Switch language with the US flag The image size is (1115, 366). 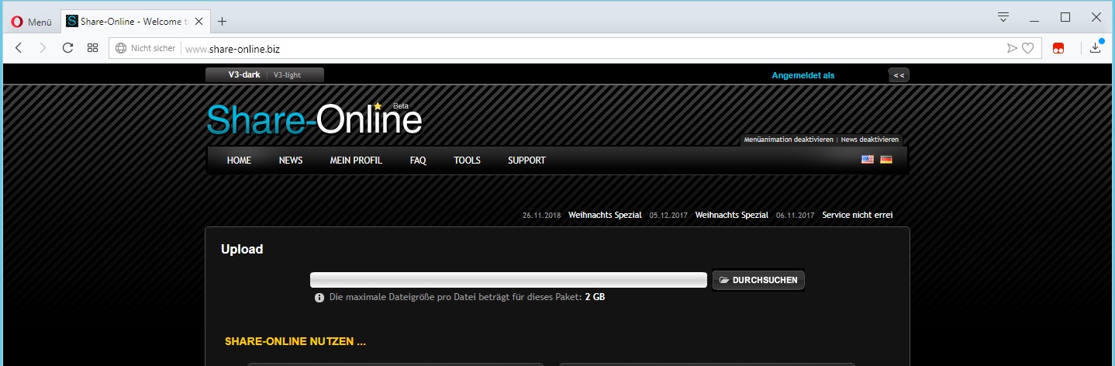coord(867,160)
